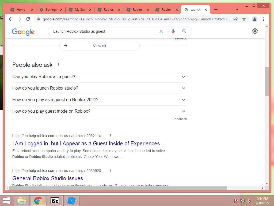The height and width of the screenshot is (206, 274).
Task: Click the horizontal scroll right arrow
Action: click(x=262, y=188)
